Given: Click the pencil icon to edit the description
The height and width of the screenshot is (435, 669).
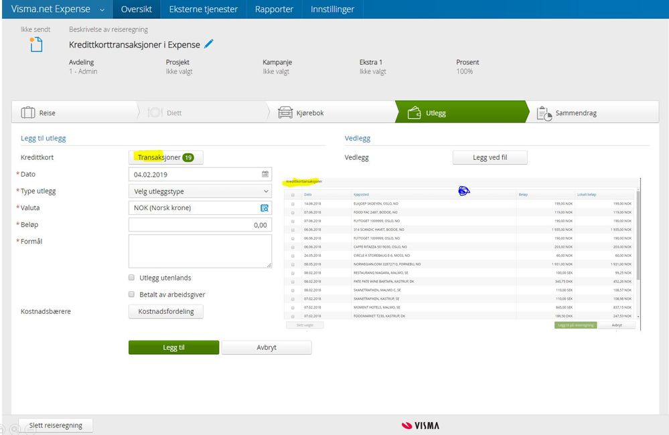Looking at the screenshot, I should [209, 44].
